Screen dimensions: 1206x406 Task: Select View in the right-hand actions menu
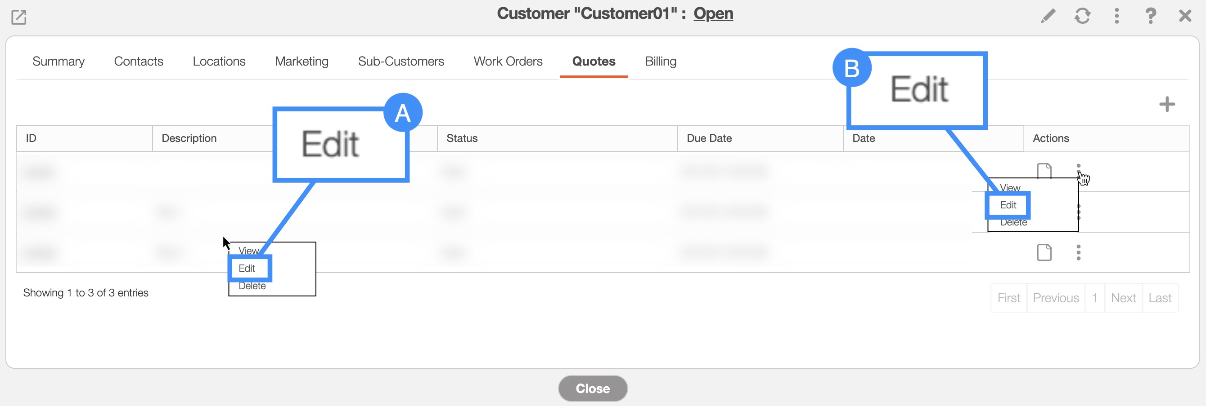[1010, 187]
